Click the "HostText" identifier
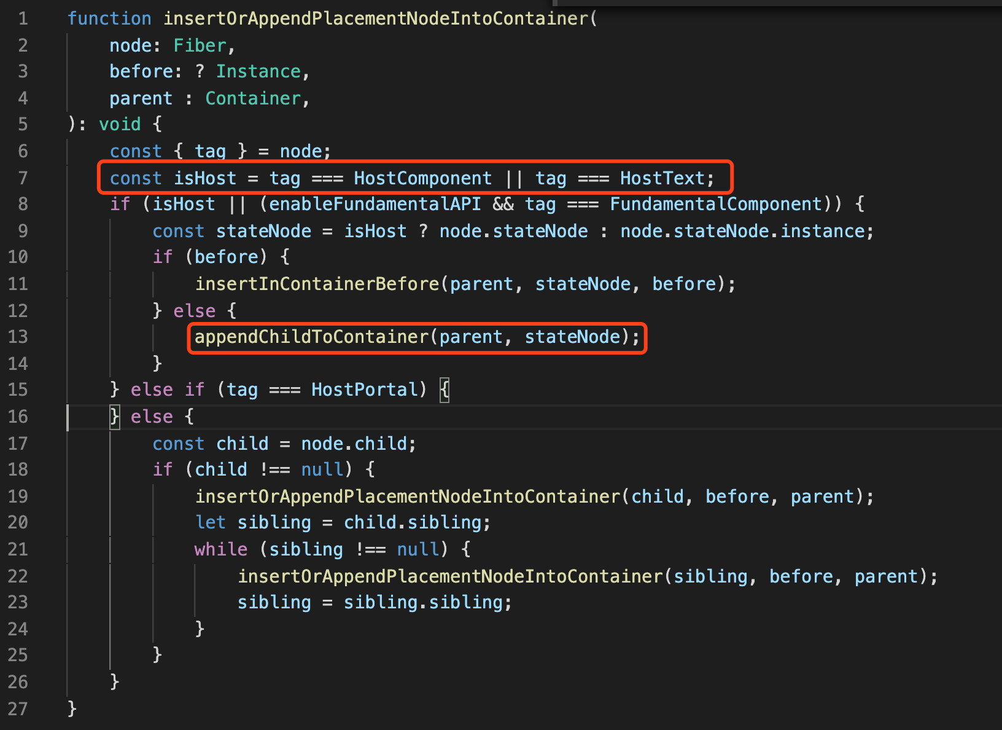 (662, 178)
